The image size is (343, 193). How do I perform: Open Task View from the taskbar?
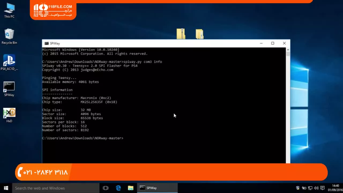point(106,188)
